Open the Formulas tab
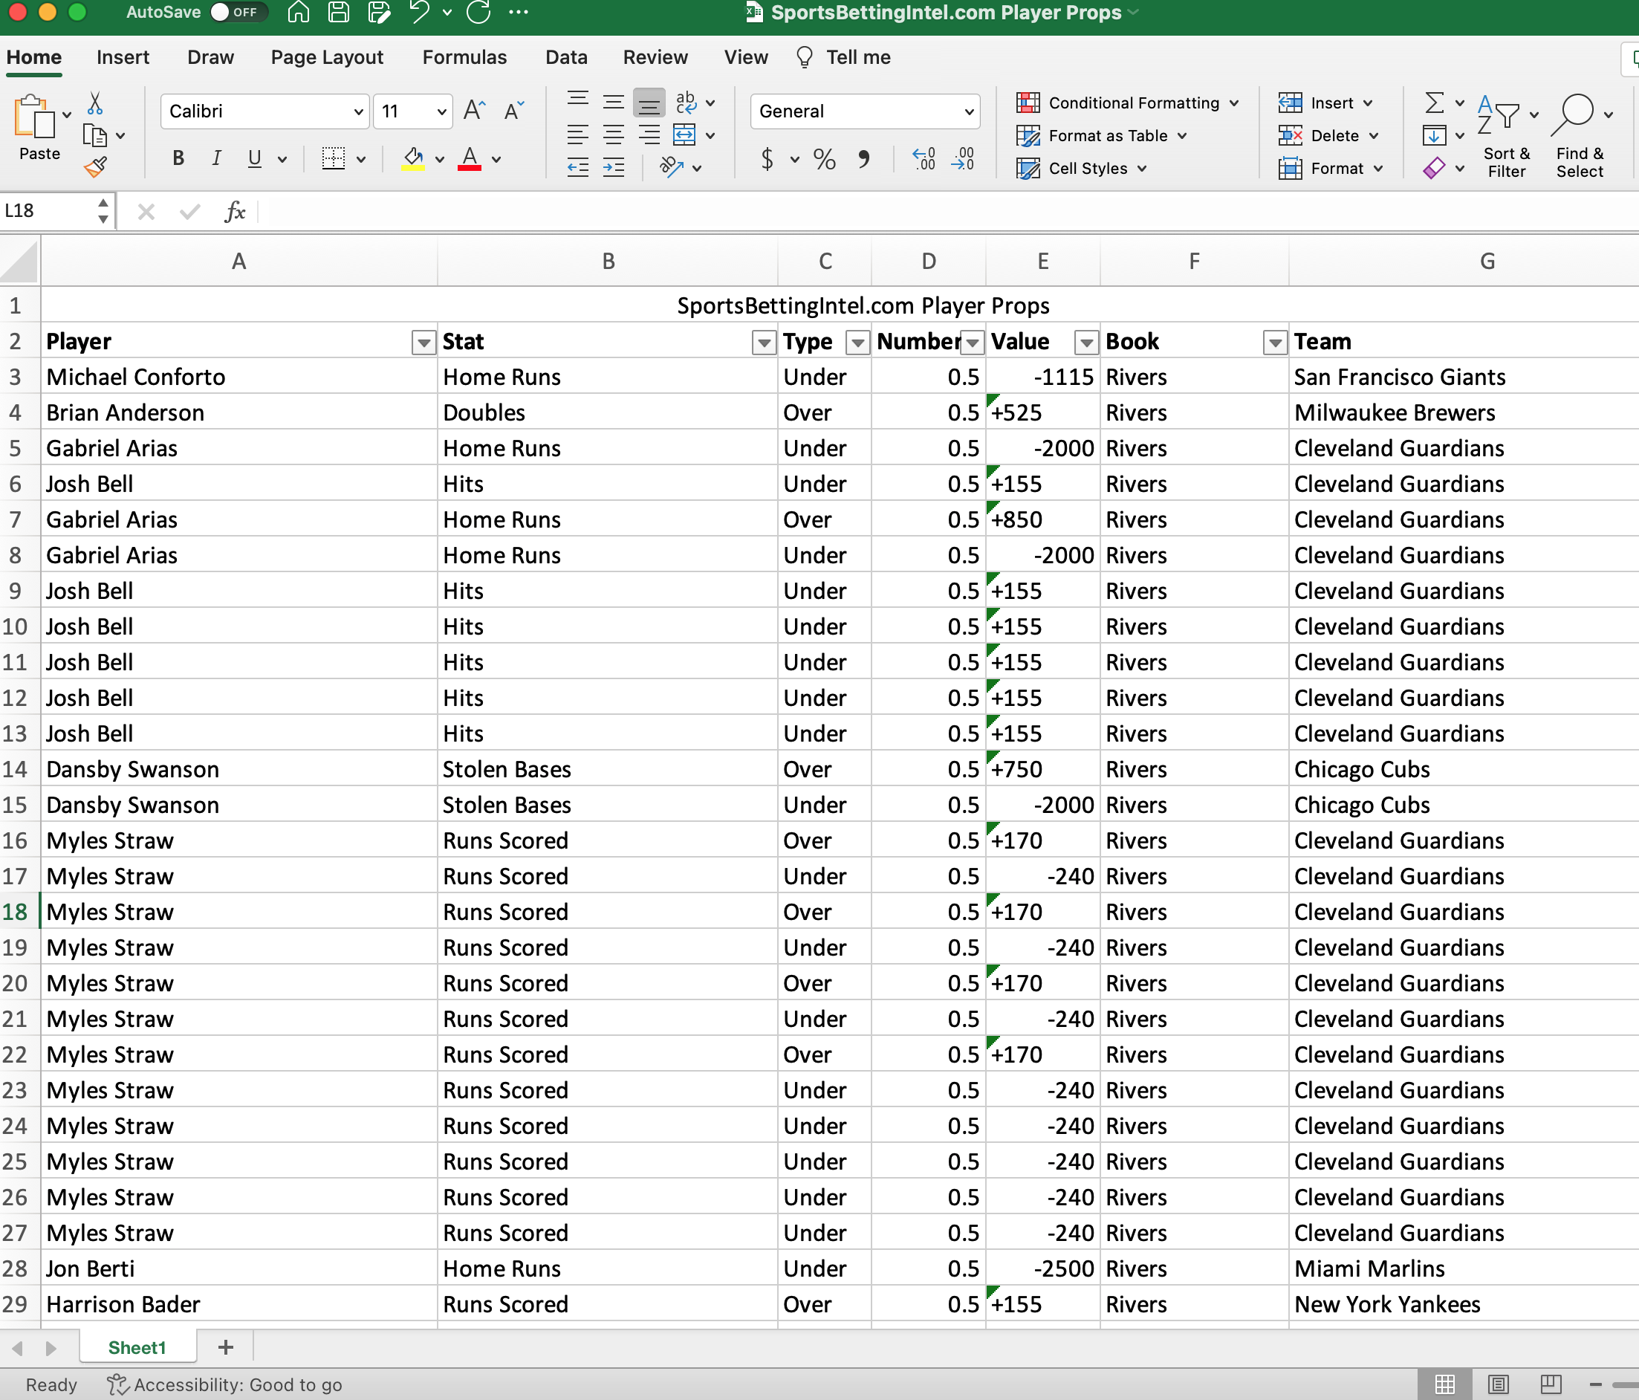The width and height of the screenshot is (1639, 1400). point(464,57)
